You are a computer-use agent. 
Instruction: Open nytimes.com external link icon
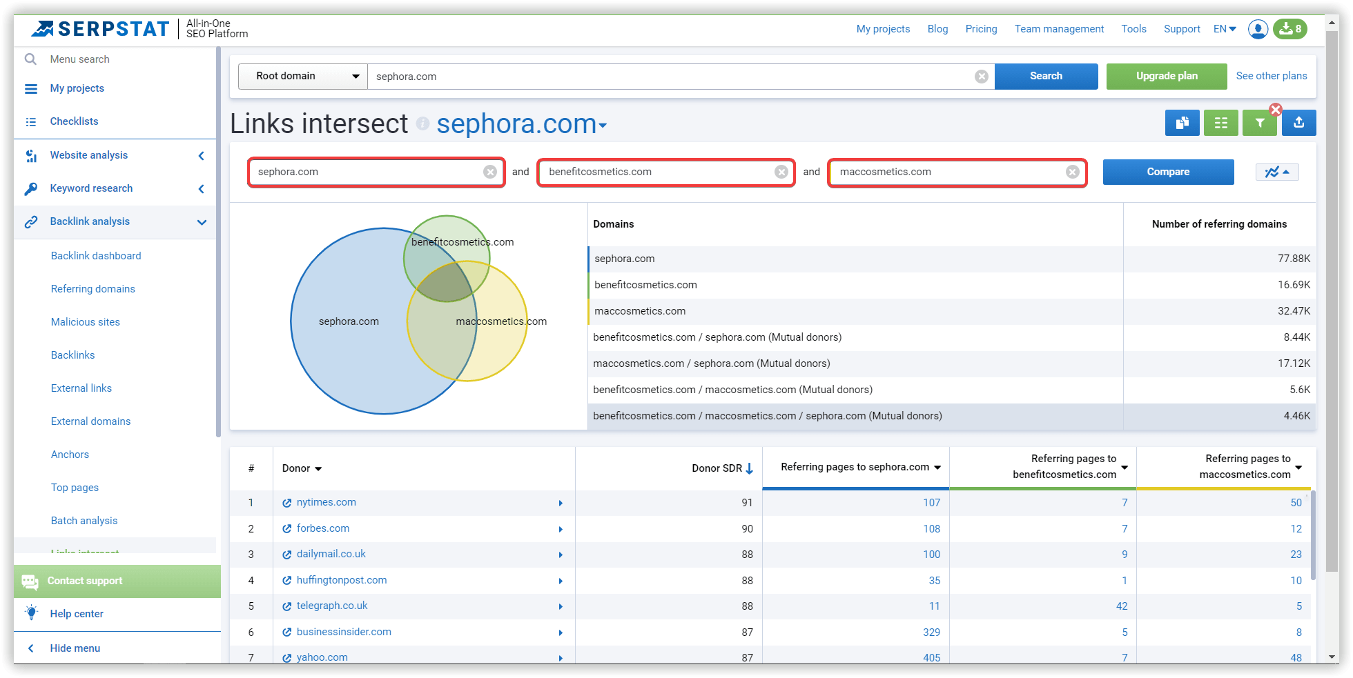[x=286, y=503]
